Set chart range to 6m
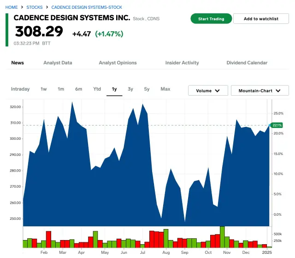 (79, 89)
